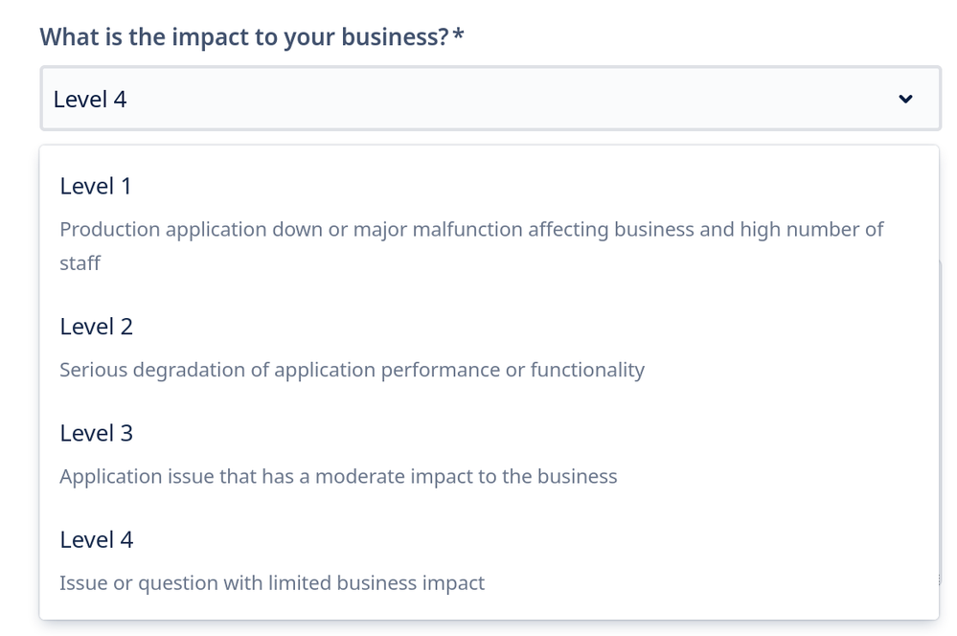
Task: Click the Level 2 heading text
Action: click(96, 326)
